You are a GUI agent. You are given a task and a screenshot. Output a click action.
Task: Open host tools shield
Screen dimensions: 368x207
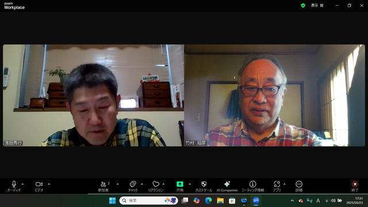pos(204,186)
